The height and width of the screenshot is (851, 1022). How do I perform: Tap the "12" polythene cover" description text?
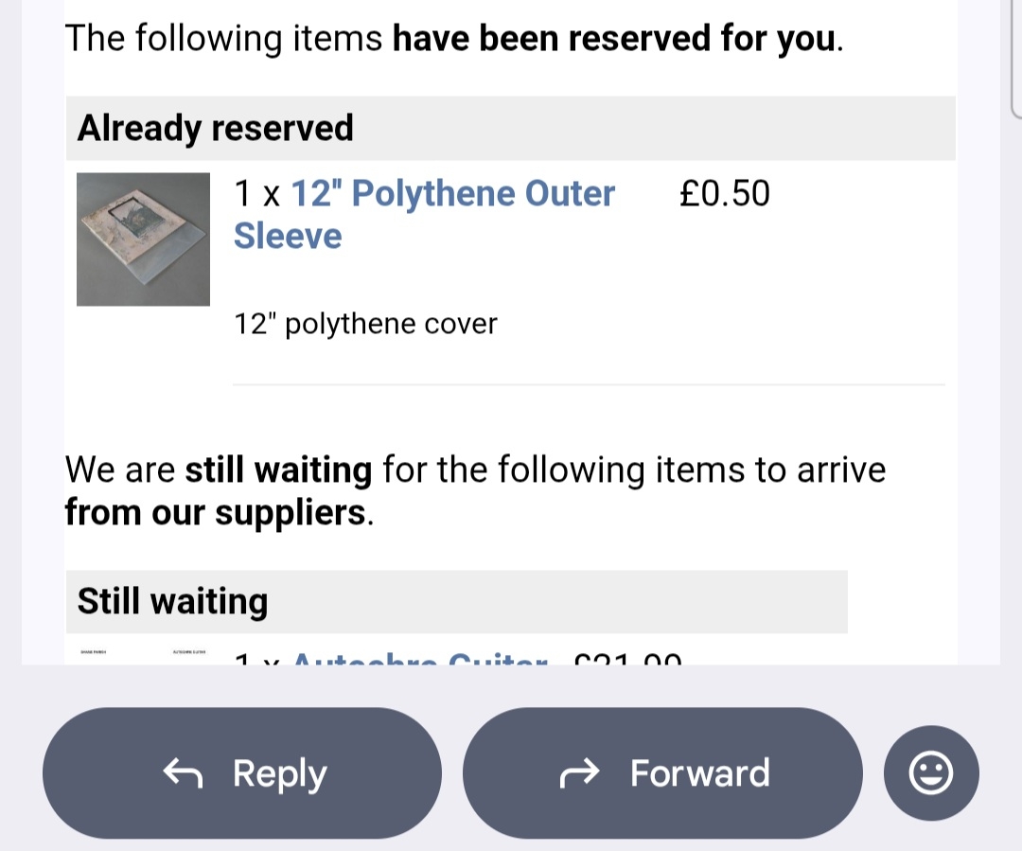point(365,324)
